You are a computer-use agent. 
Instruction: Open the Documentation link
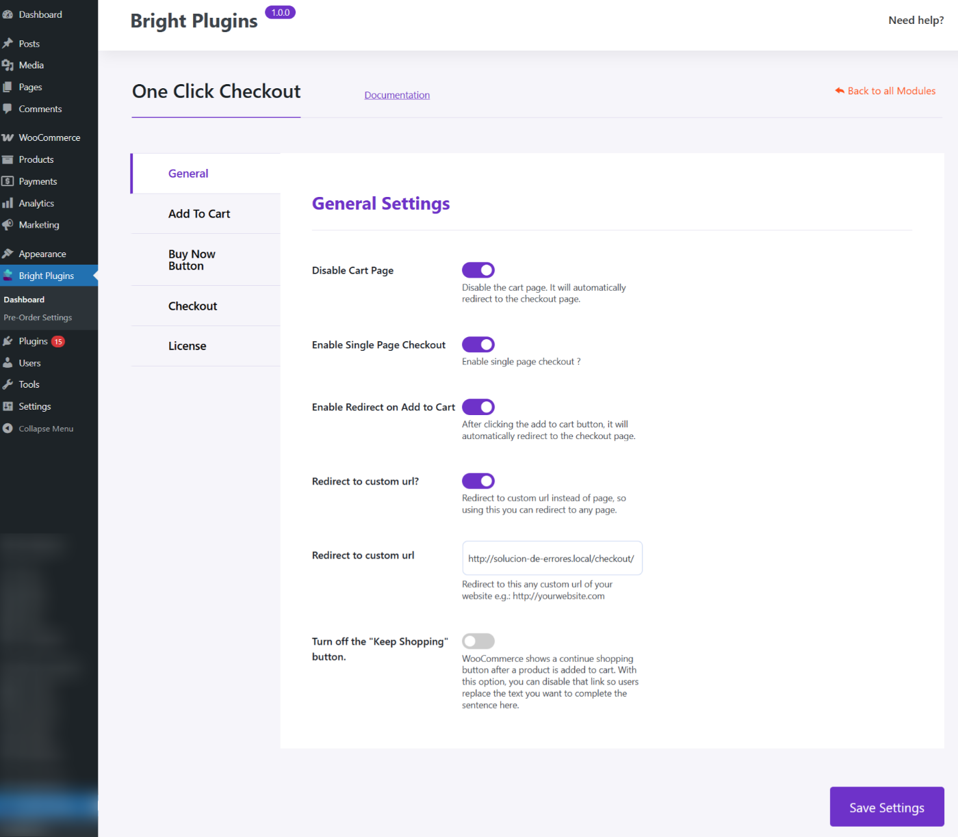tap(397, 94)
